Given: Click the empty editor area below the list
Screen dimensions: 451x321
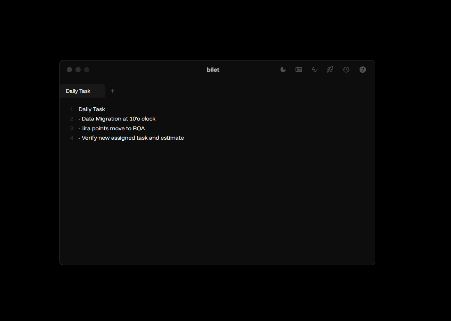Looking at the screenshot, I should click(209, 191).
